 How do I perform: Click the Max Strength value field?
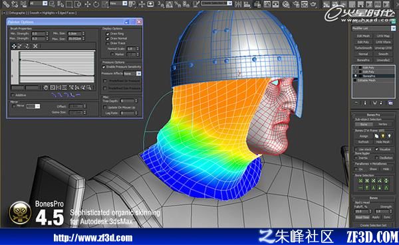(x=39, y=39)
